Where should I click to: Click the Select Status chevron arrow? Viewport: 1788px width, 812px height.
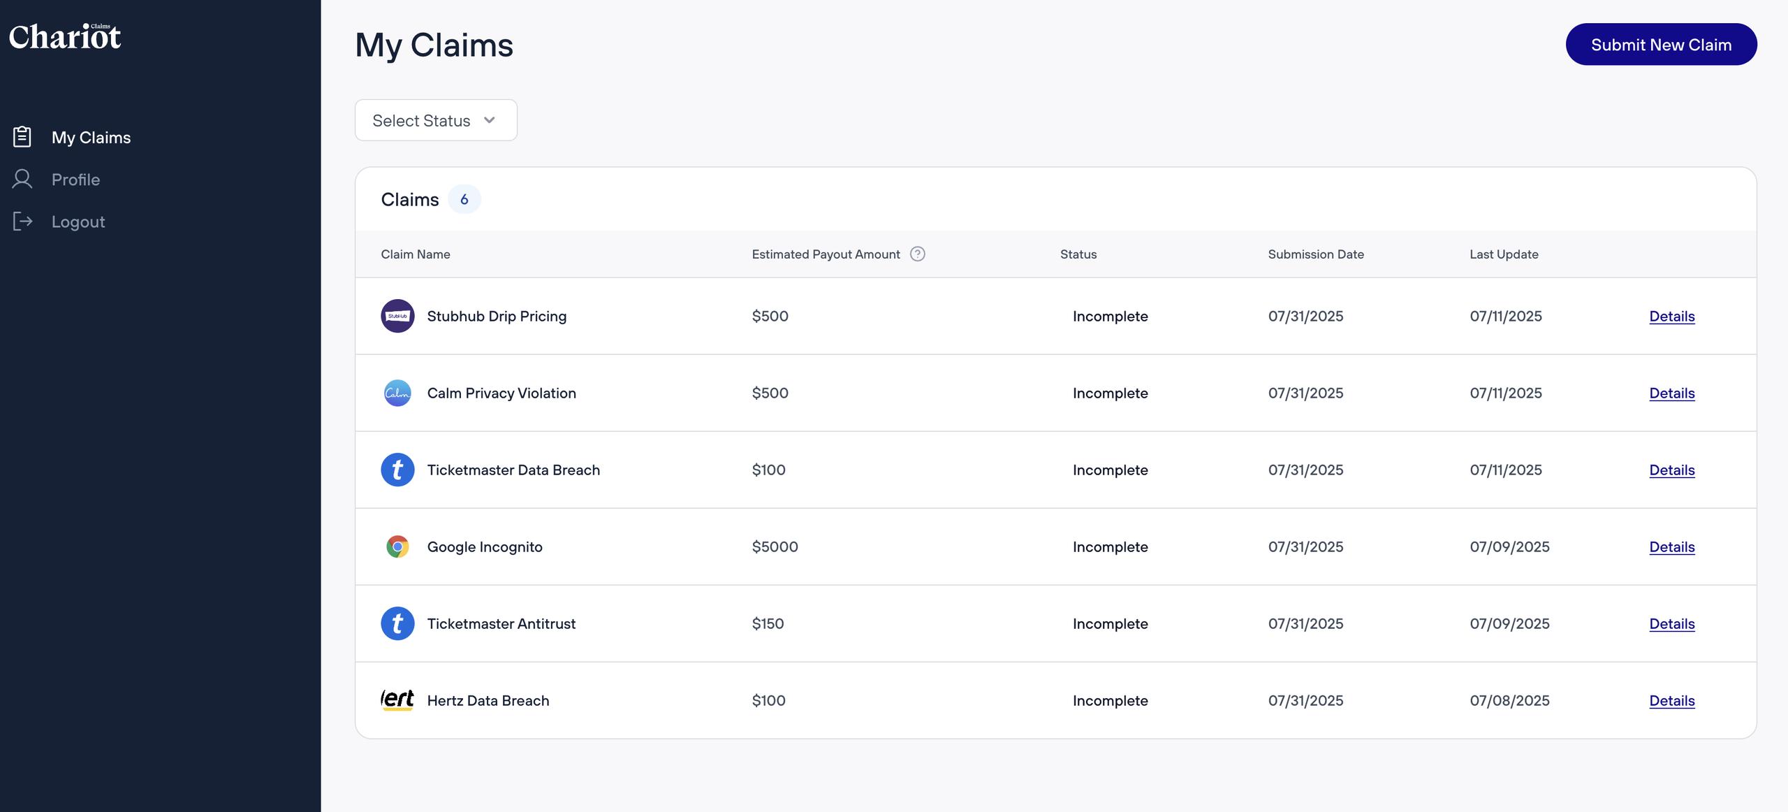click(x=490, y=120)
